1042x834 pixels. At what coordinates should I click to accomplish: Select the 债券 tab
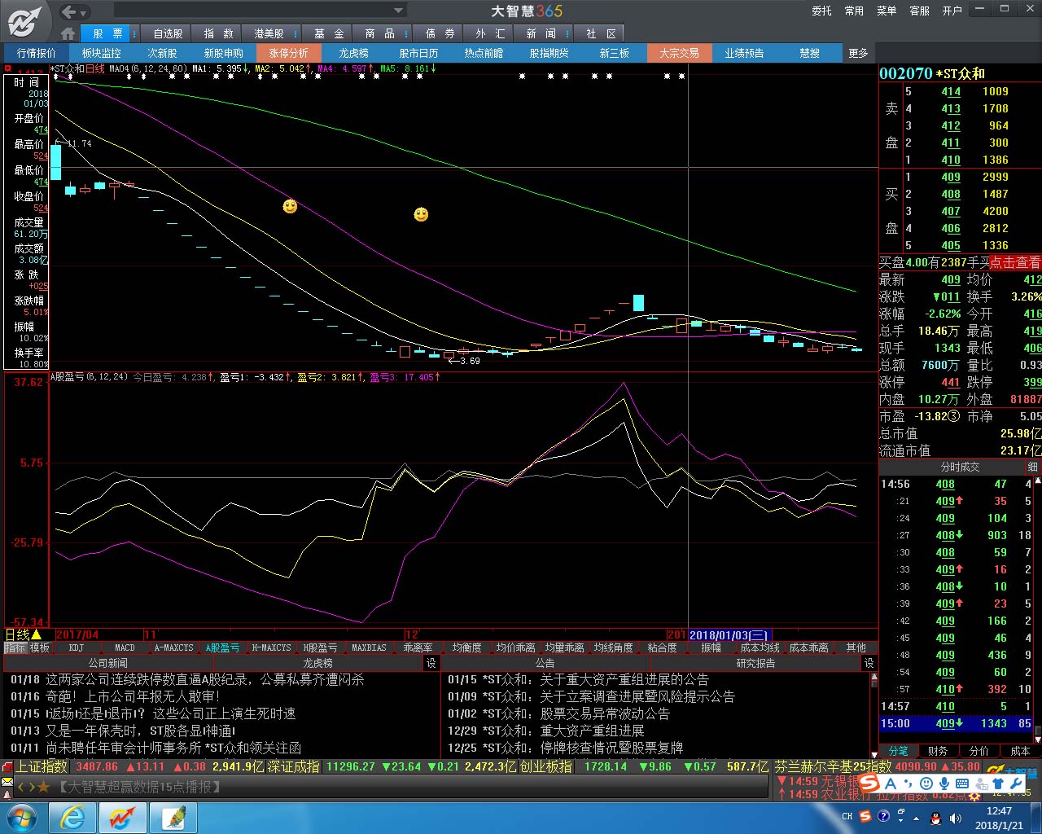pos(440,33)
